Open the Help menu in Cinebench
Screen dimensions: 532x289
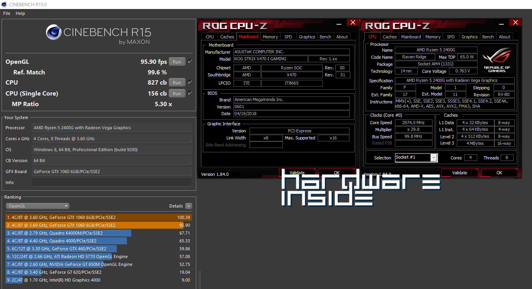20,13
